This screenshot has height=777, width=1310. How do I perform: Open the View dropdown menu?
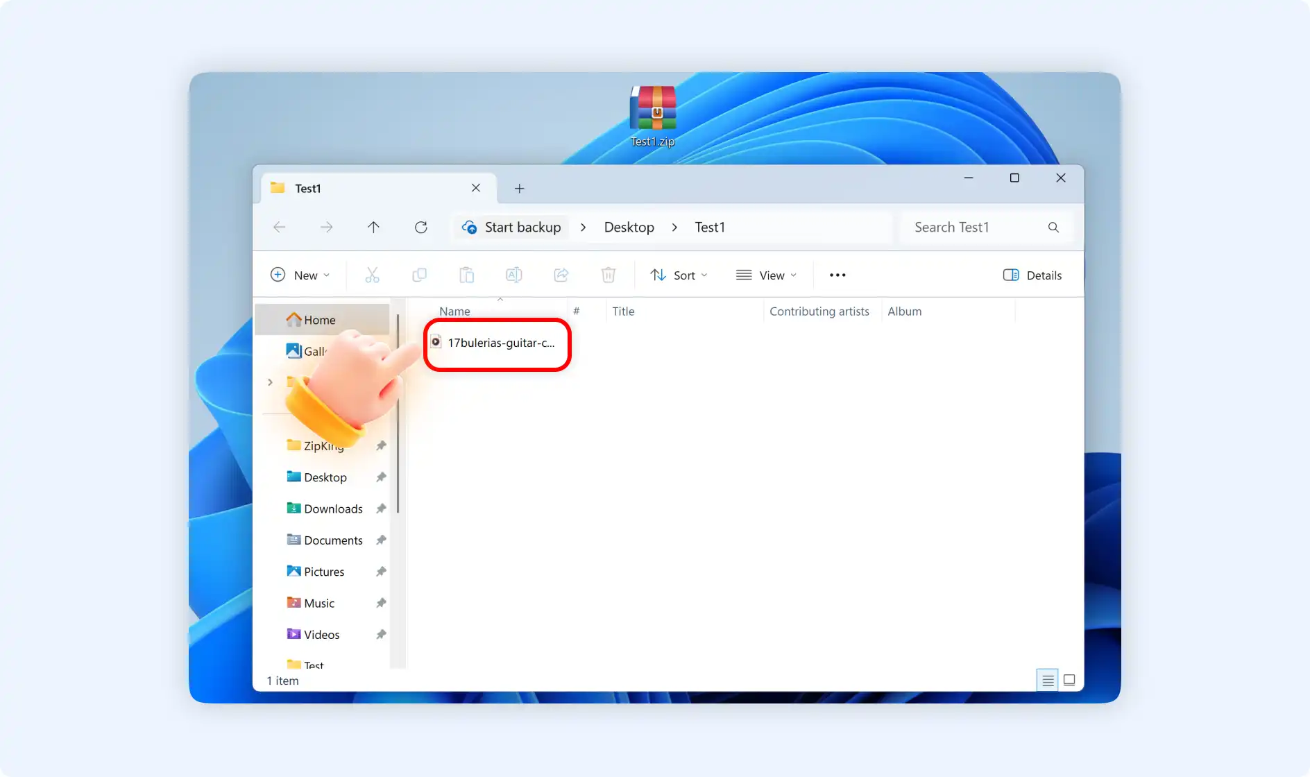click(766, 275)
